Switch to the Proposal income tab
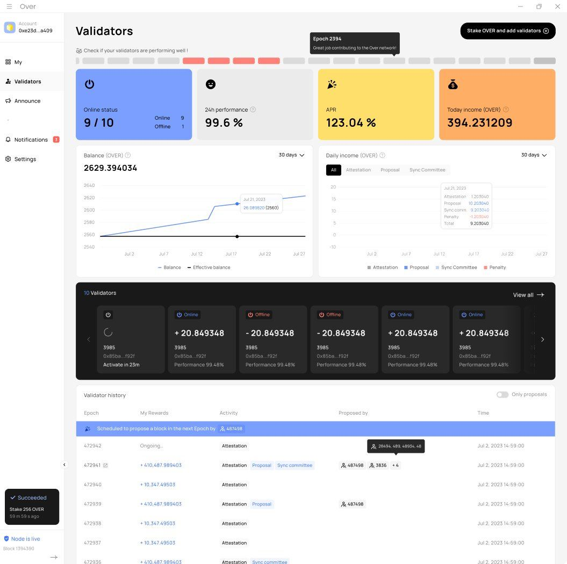The height and width of the screenshot is (564, 567). click(x=390, y=170)
